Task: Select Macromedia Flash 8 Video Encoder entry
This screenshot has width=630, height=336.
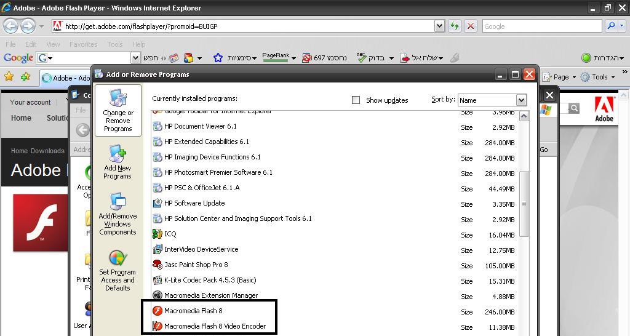Action: [215, 326]
